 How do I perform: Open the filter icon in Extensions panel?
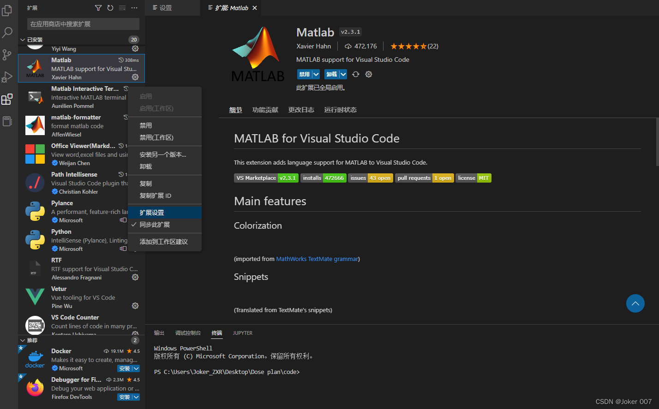coord(98,7)
